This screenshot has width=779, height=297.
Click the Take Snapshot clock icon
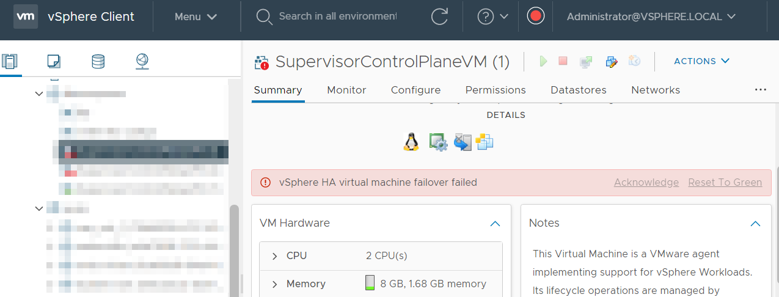635,61
